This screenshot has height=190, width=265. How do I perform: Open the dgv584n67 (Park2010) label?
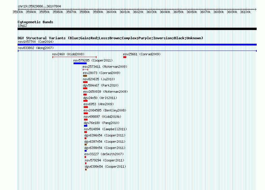coord(101,85)
